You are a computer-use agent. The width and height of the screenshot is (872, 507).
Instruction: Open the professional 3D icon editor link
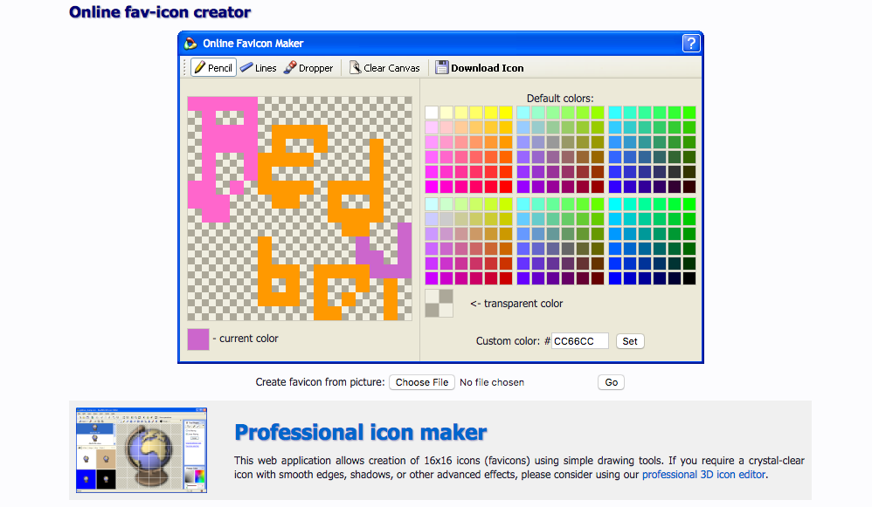[703, 475]
